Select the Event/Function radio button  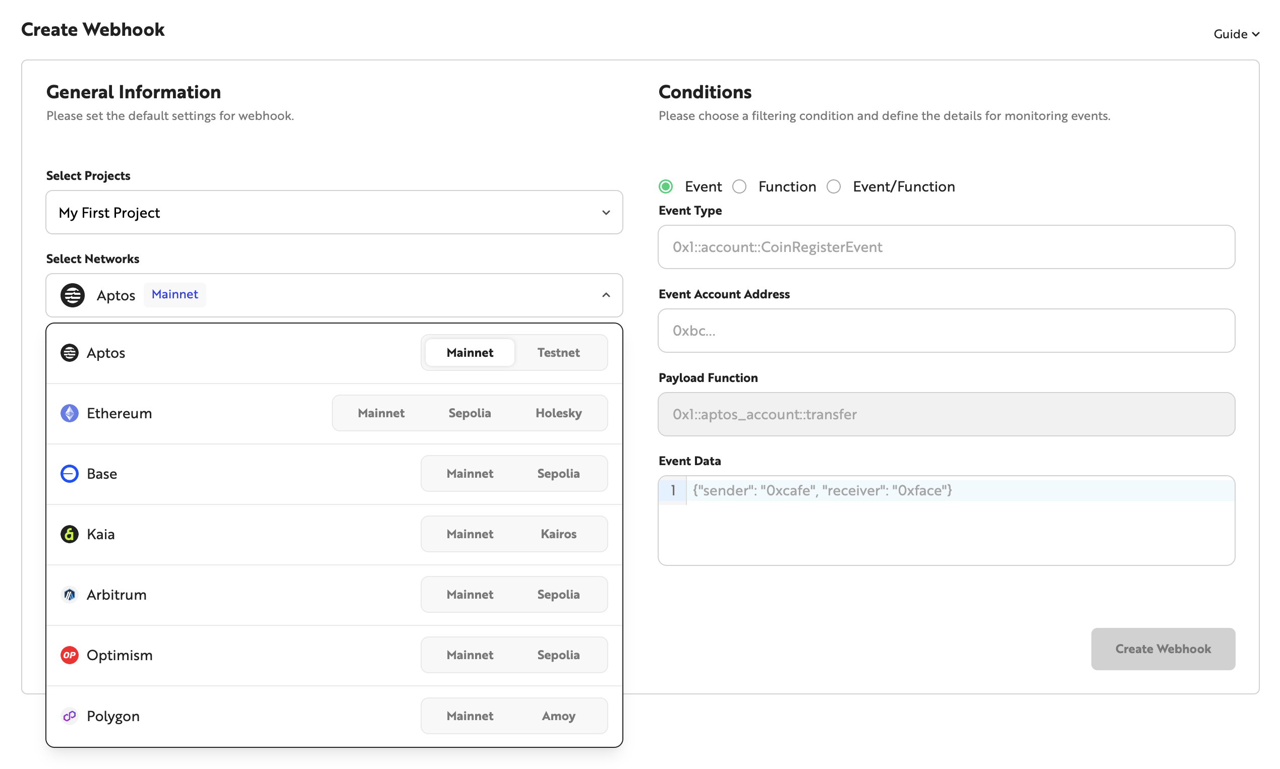834,186
